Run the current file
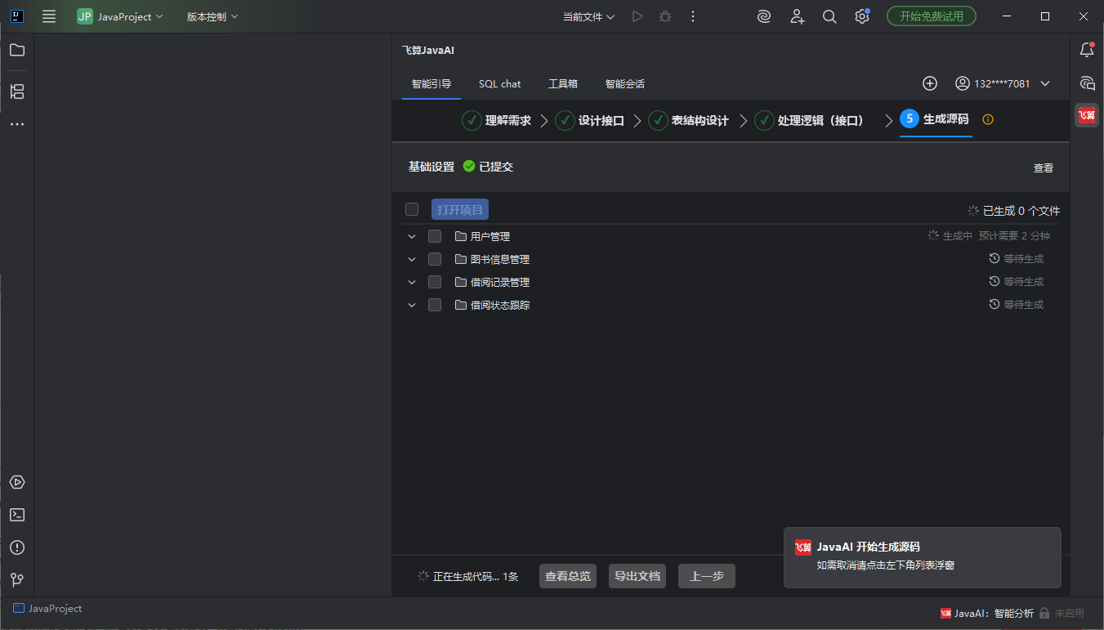Image resolution: width=1104 pixels, height=630 pixels. (x=637, y=16)
